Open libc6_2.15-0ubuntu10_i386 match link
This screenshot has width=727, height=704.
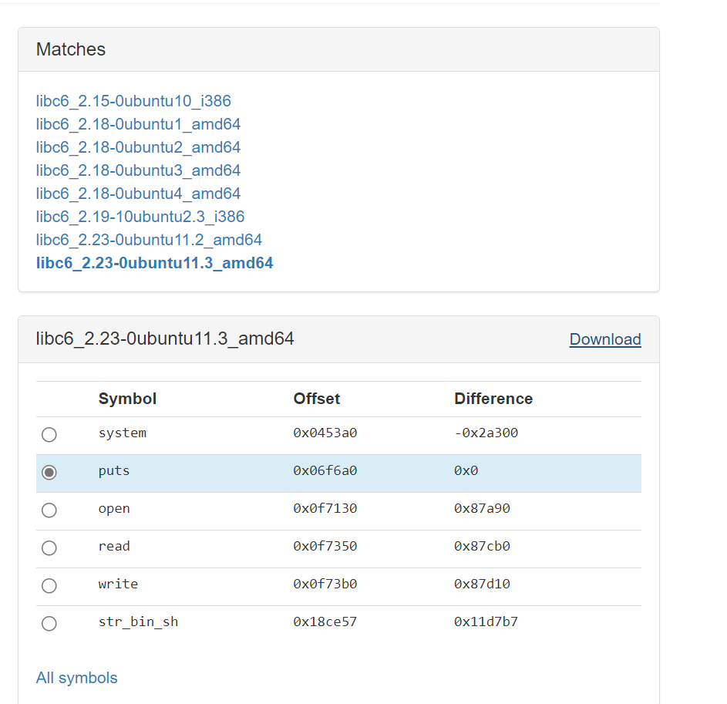point(133,101)
